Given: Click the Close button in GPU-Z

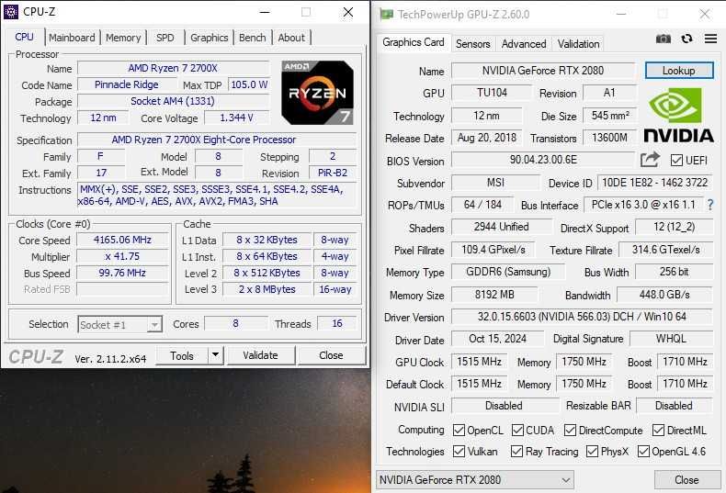Looking at the screenshot, I should coord(686,479).
